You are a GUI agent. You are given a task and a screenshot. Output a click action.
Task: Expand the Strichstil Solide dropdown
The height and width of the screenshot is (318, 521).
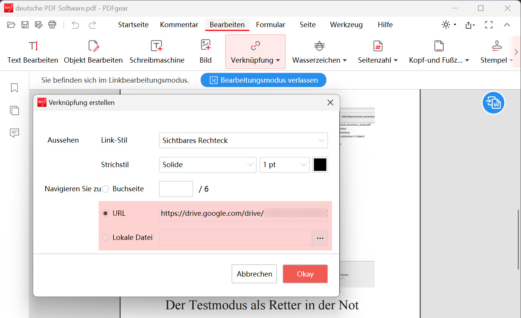pyautogui.click(x=207, y=165)
